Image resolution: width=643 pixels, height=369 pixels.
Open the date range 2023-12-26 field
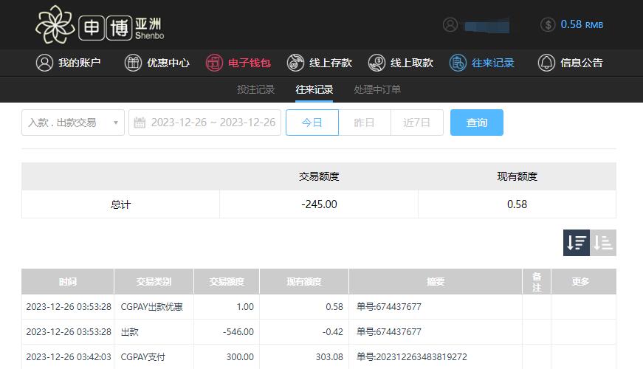[204, 123]
